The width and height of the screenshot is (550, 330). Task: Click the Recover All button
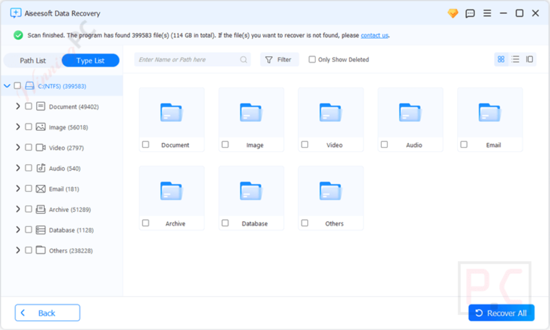pos(501,312)
